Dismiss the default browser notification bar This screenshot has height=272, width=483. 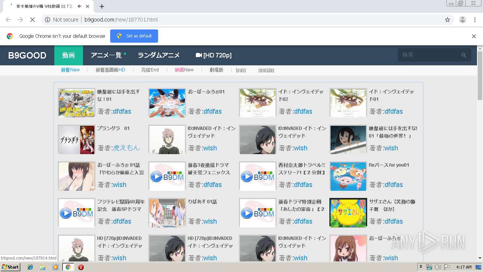coord(474,36)
